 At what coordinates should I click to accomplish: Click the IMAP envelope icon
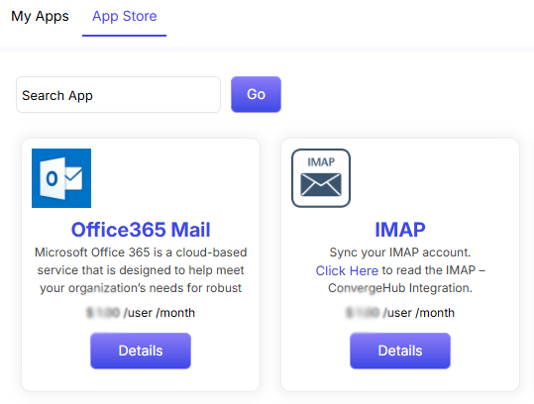pos(321,178)
